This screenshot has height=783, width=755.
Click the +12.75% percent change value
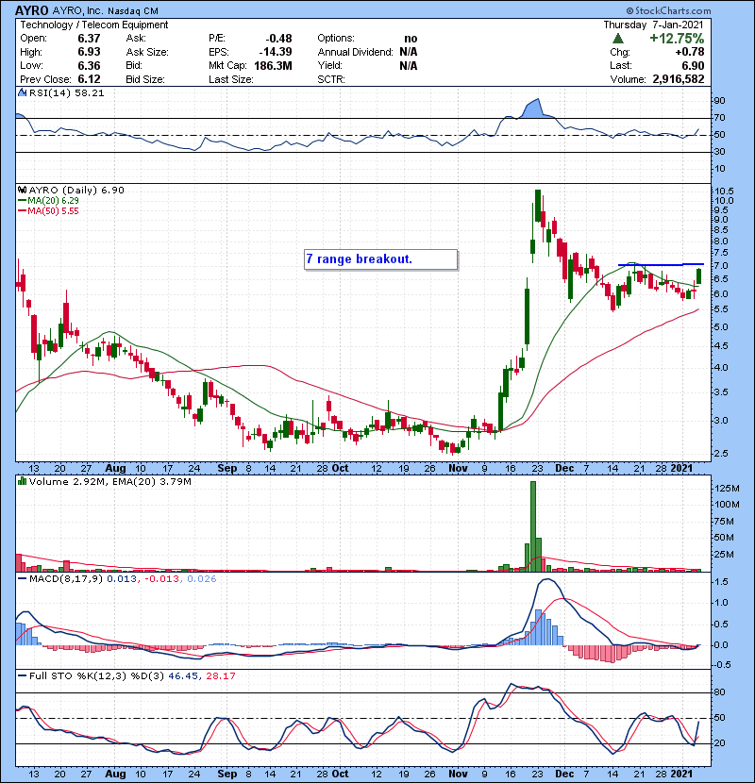[x=677, y=39]
